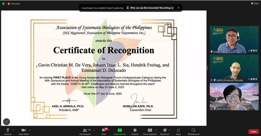
Task: Click the red Leave button
Action: click(x=253, y=132)
